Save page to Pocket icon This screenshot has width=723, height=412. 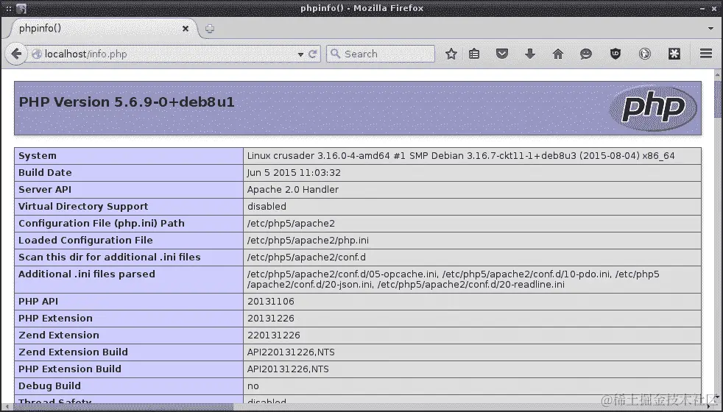[502, 54]
